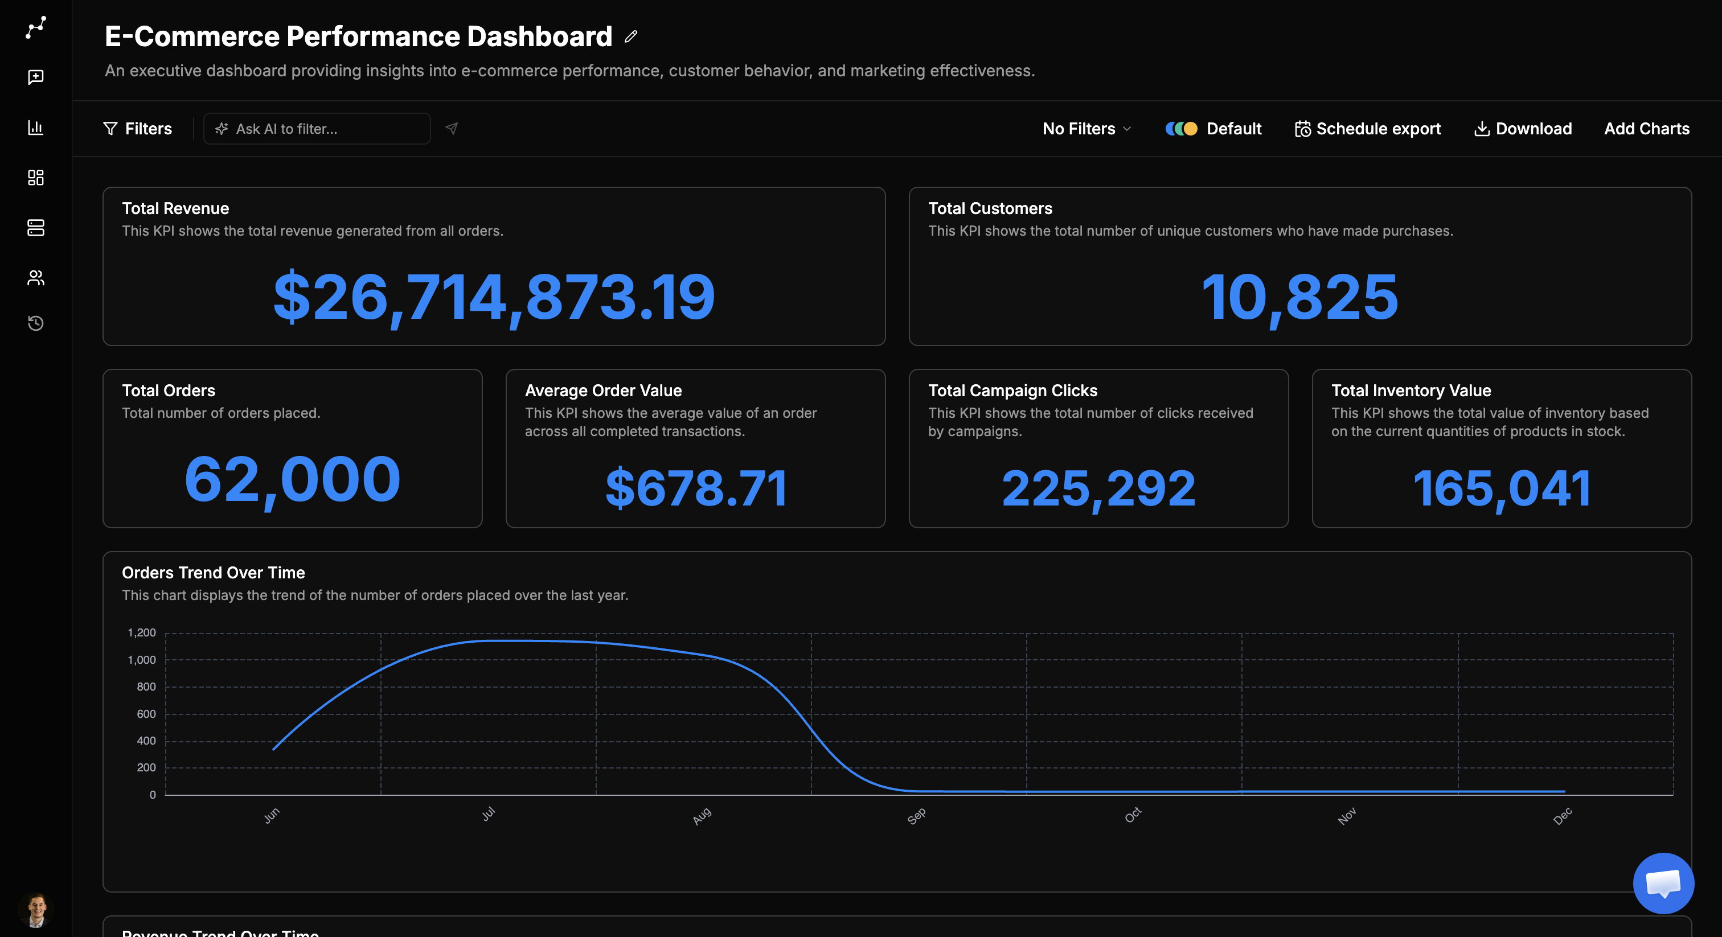This screenshot has height=937, width=1722.
Task: Open the No Filters dropdown
Action: point(1087,128)
